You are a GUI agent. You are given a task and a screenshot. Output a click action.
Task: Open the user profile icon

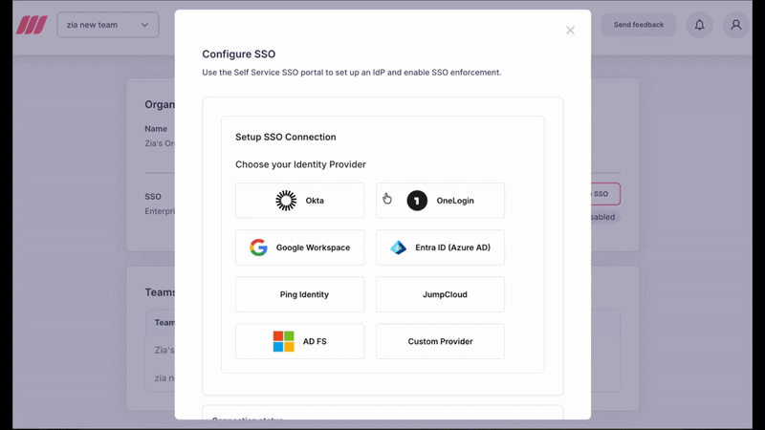(x=735, y=25)
